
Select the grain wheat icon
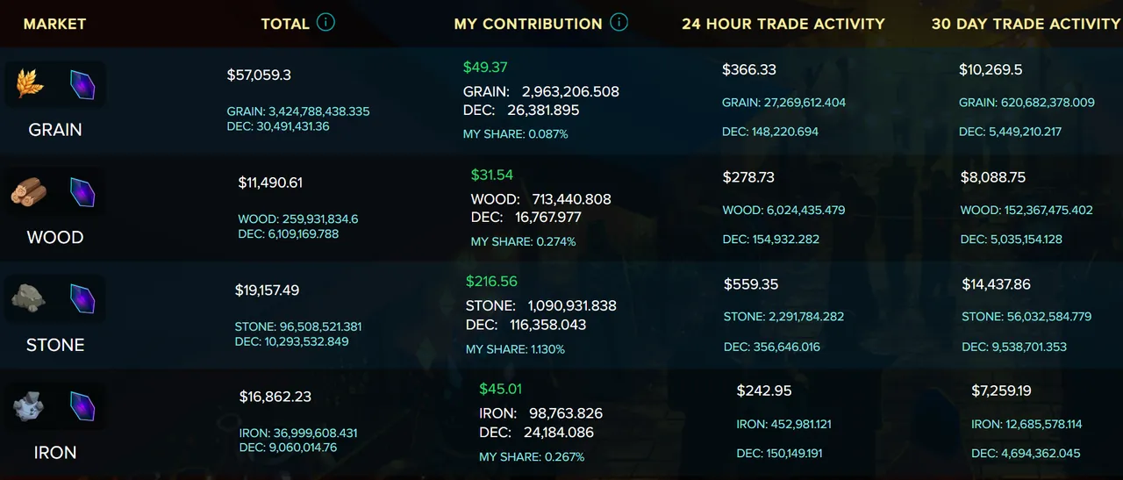pyautogui.click(x=29, y=84)
